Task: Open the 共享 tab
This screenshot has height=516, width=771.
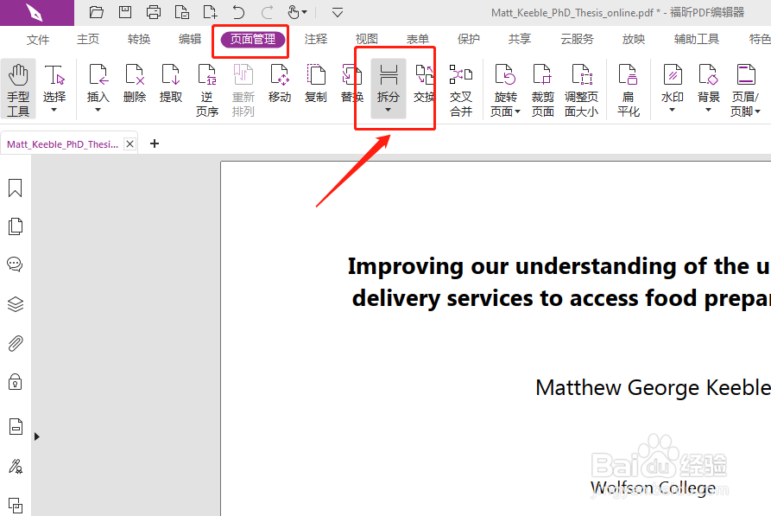Action: 520,40
